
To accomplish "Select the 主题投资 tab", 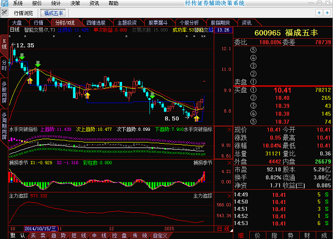I will coord(127,23).
